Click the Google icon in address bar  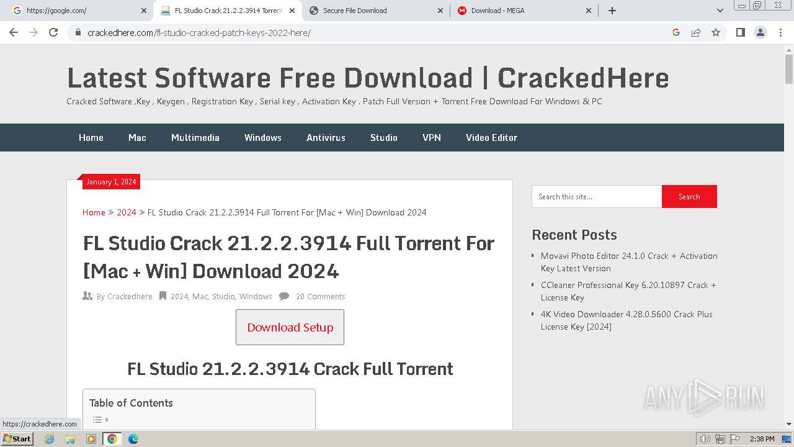click(x=676, y=32)
